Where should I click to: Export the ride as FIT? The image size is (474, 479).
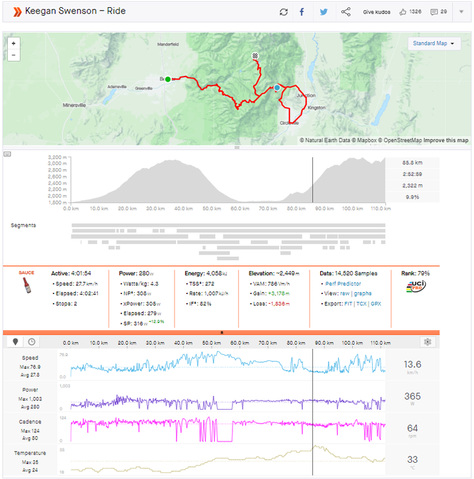[349, 303]
